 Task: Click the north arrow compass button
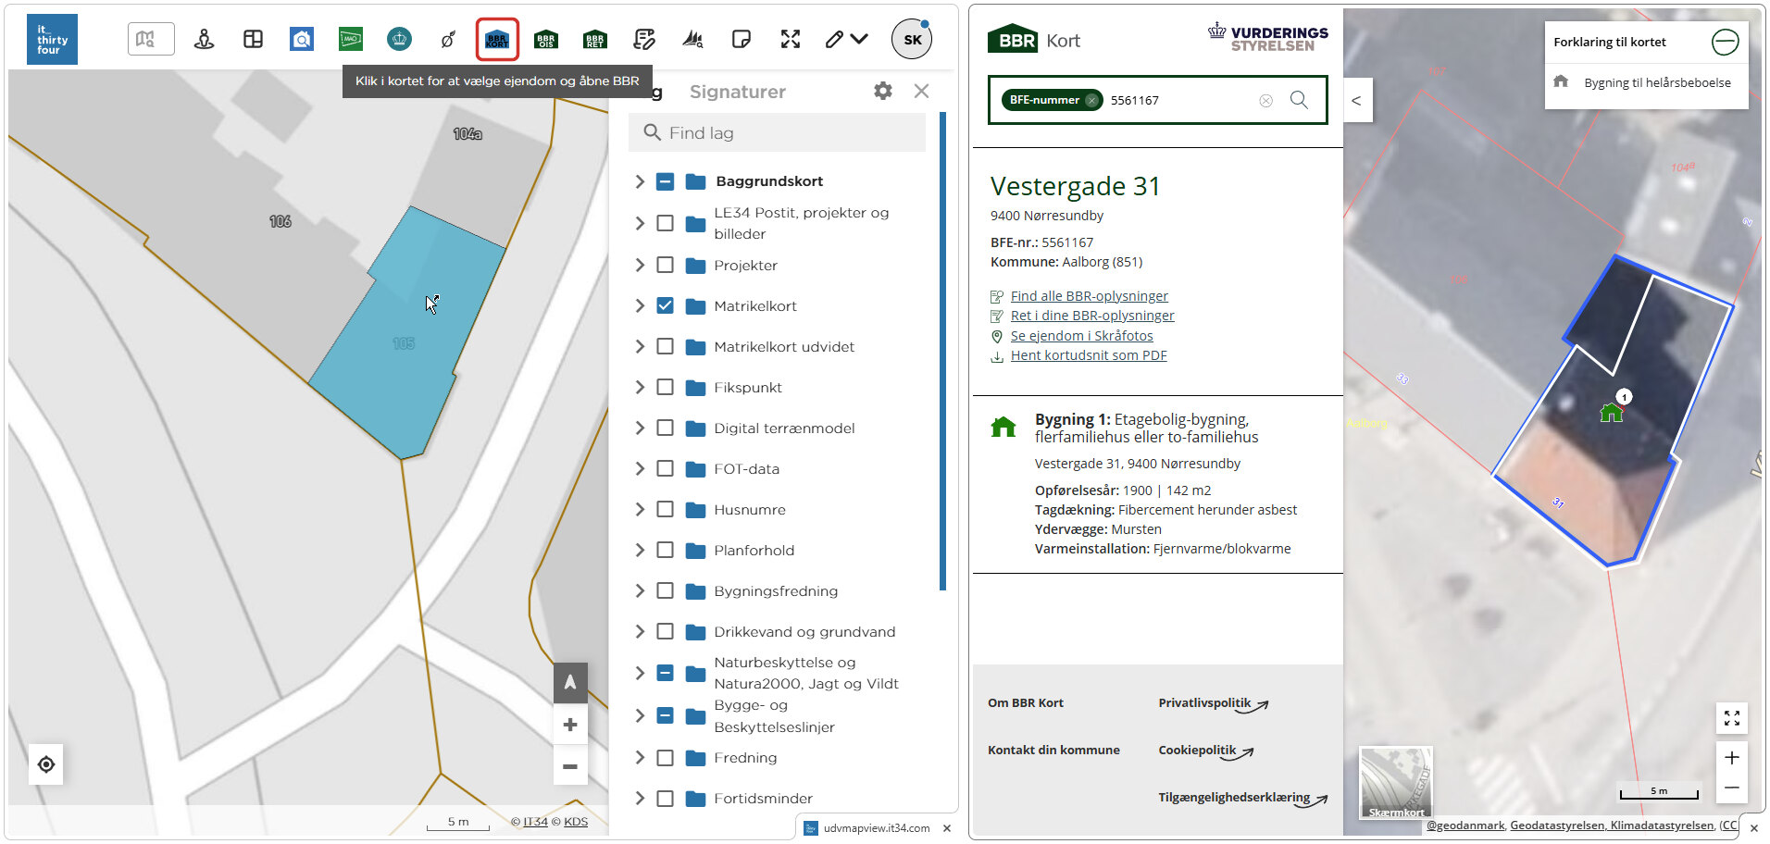[570, 683]
